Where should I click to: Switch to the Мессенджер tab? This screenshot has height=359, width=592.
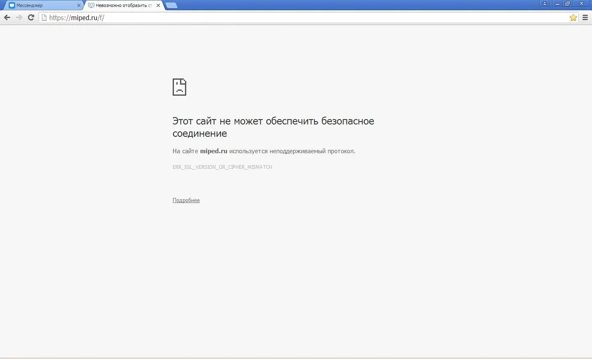pos(43,5)
